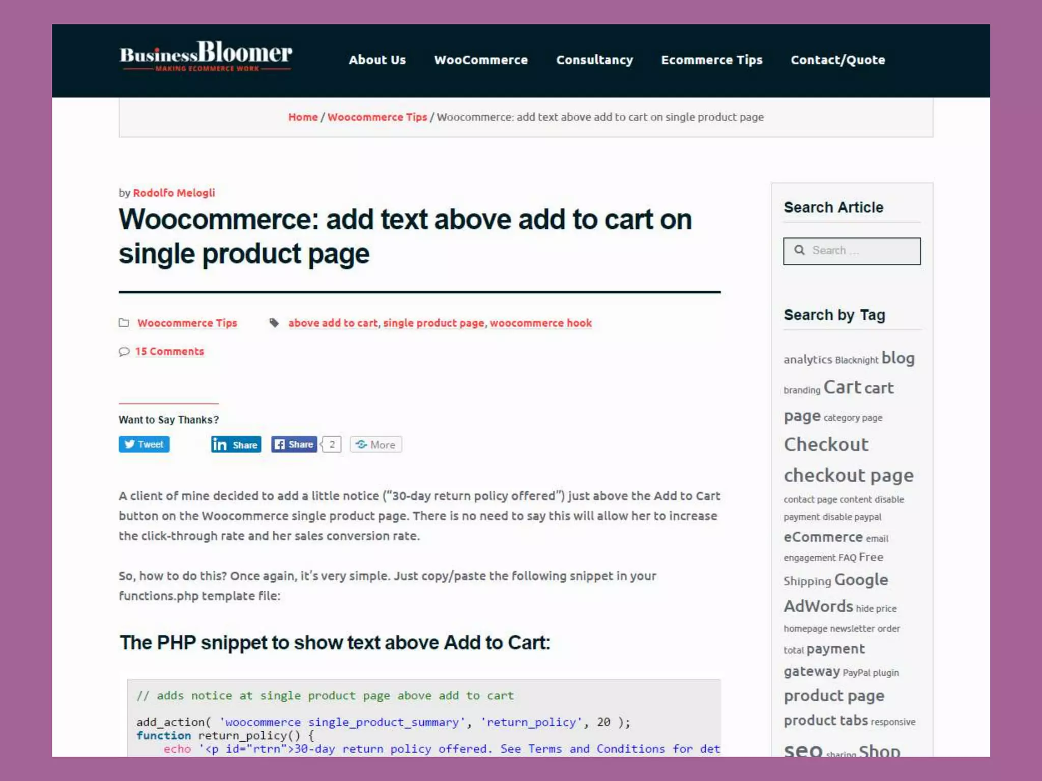Click the Facebook share count 2
Image resolution: width=1042 pixels, height=781 pixels.
pos(332,444)
